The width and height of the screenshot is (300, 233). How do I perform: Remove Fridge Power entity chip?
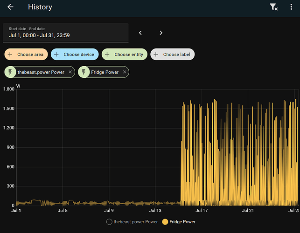coord(125,72)
